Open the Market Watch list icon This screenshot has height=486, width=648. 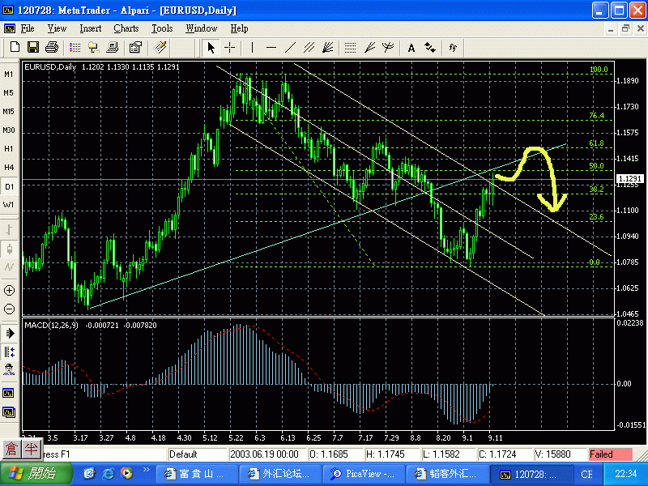[x=75, y=48]
